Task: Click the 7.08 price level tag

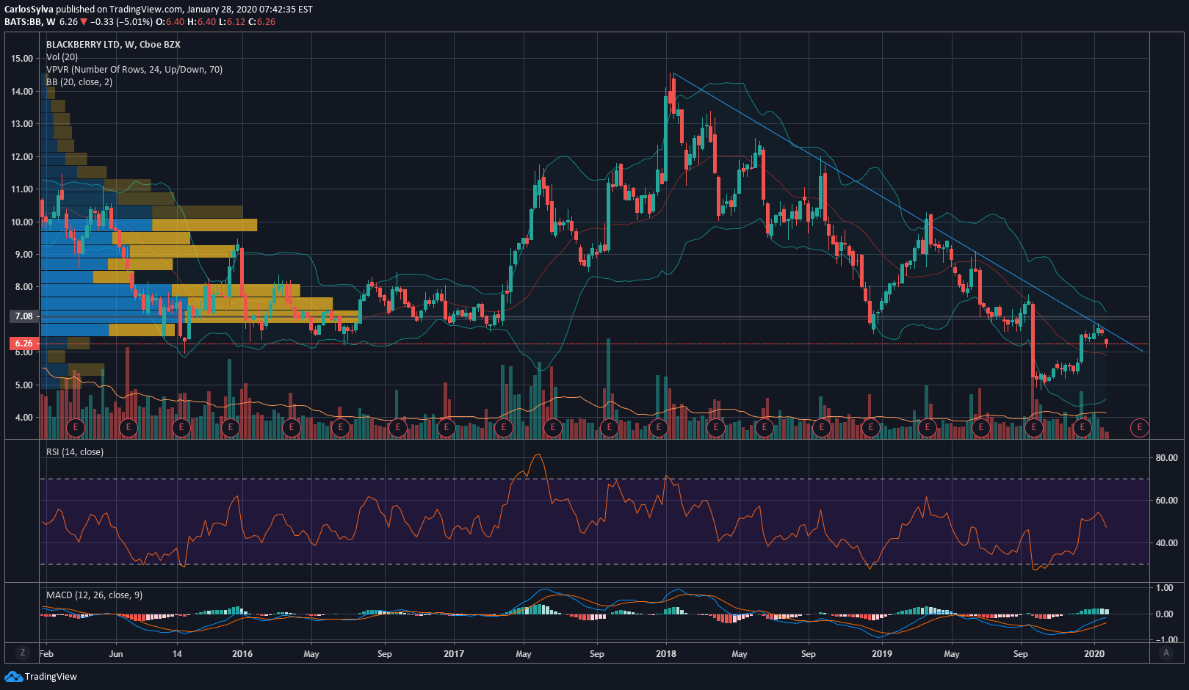Action: tap(24, 316)
